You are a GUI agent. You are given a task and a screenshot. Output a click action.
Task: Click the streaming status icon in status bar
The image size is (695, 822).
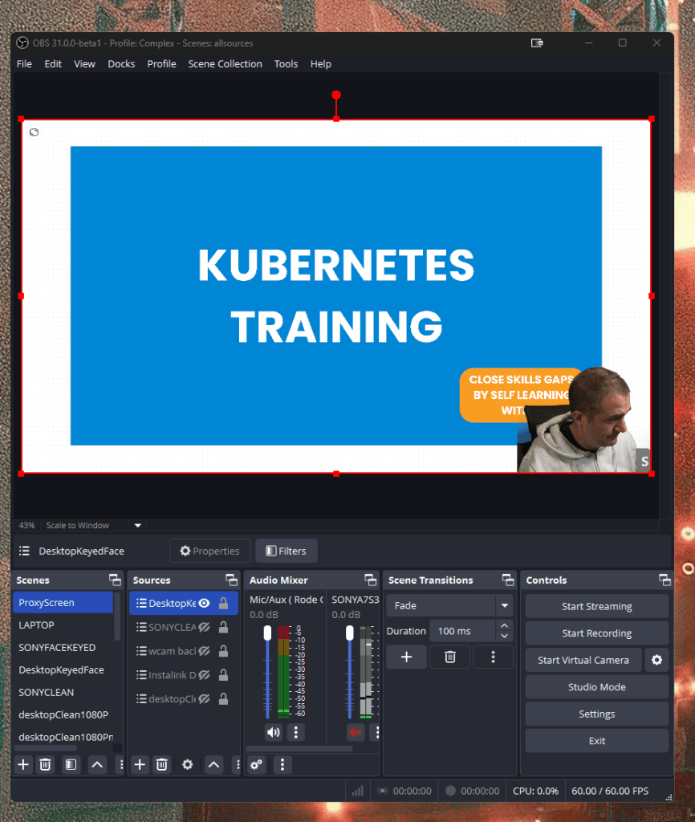(x=383, y=791)
